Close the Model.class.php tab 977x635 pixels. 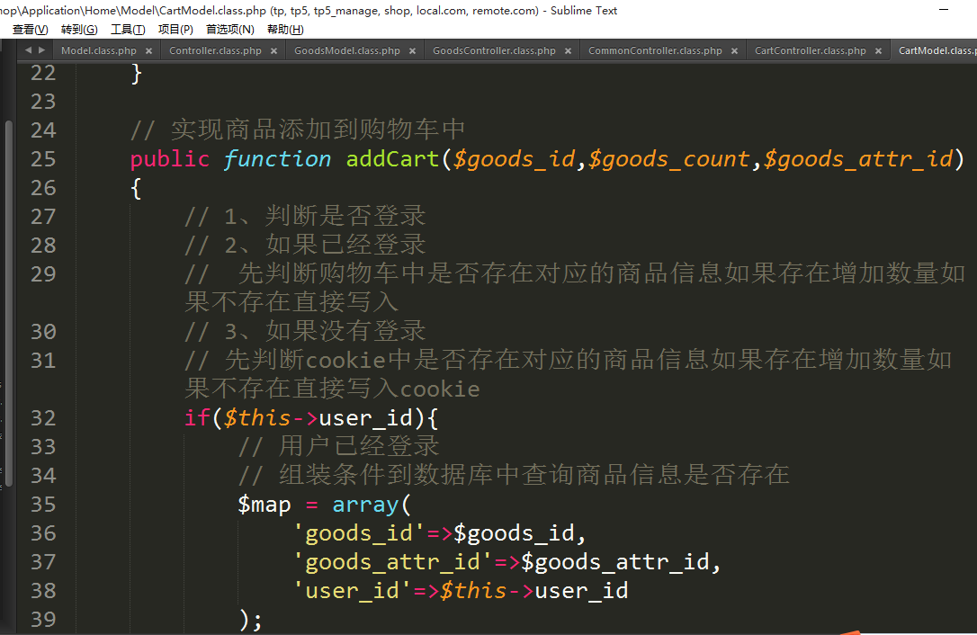[148, 51]
